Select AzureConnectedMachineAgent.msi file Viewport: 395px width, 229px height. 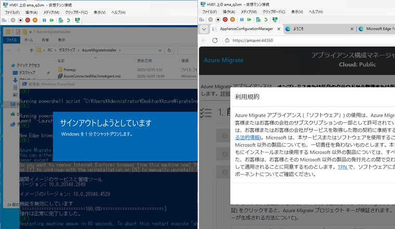[89, 76]
